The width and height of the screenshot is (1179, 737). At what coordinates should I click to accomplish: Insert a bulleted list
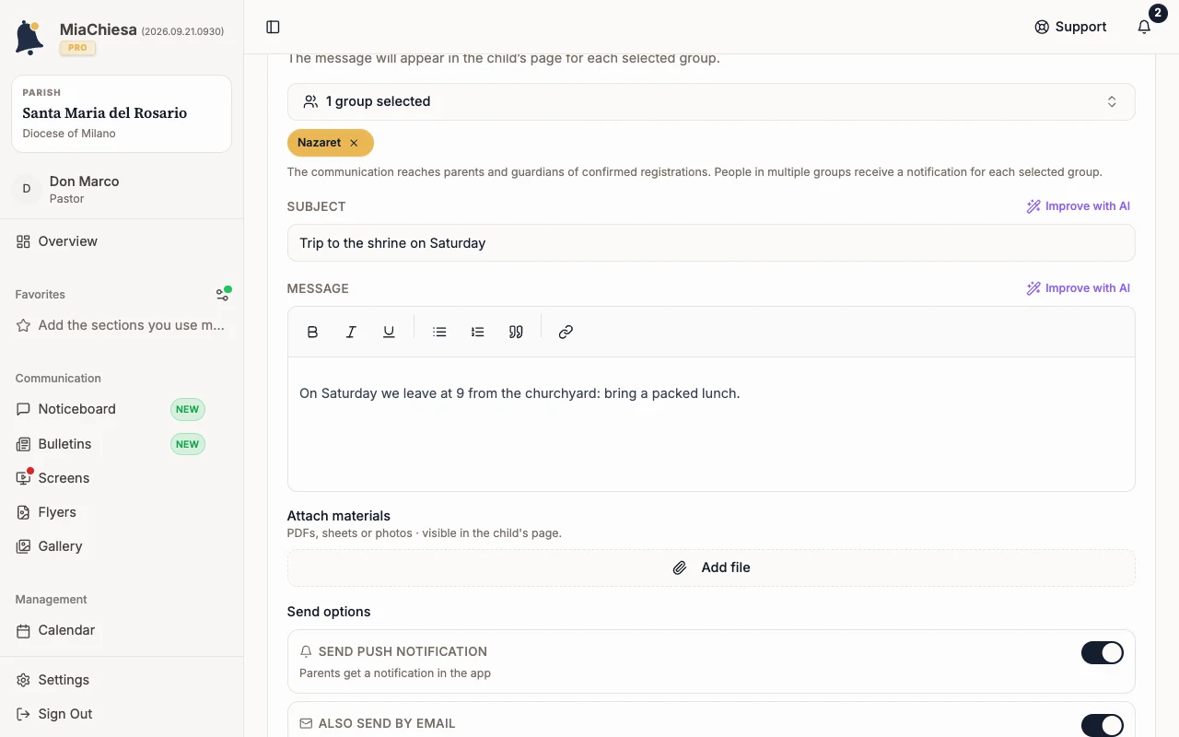[x=439, y=332]
